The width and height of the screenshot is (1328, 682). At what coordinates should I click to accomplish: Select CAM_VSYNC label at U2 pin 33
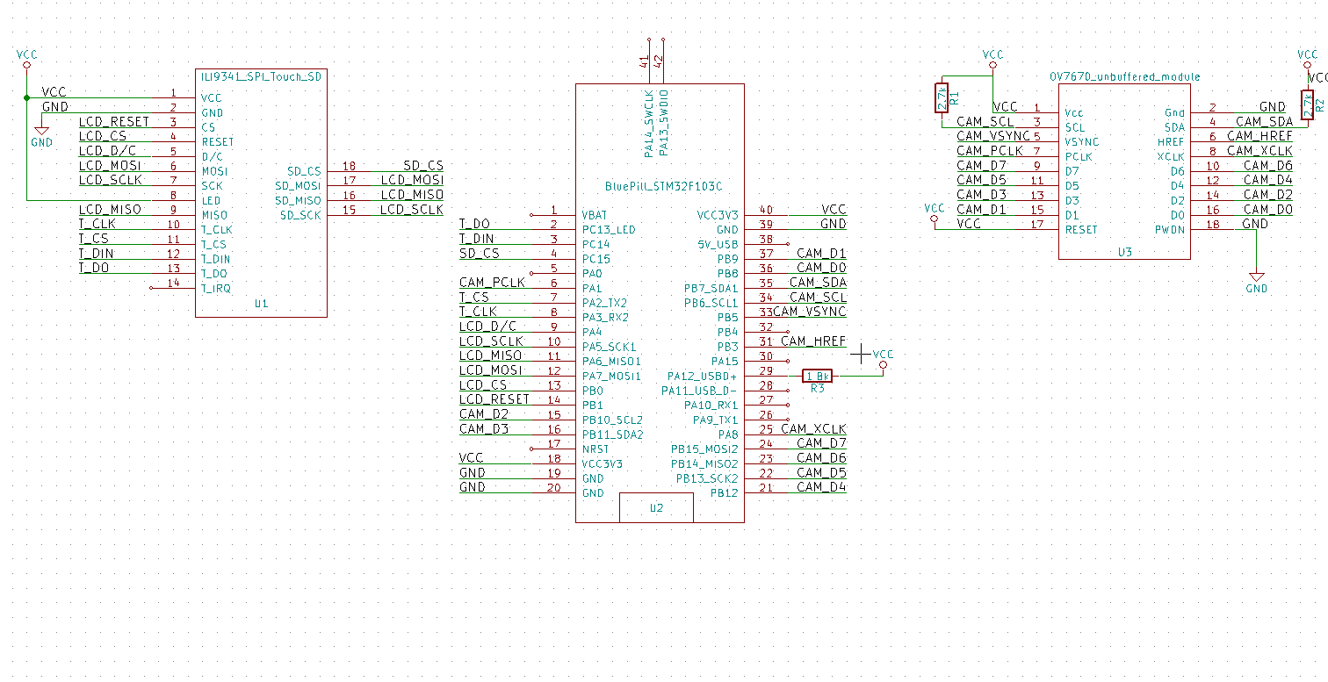(x=811, y=312)
